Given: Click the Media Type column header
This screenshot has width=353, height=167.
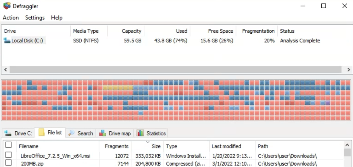Looking at the screenshot, I should 89,31.
